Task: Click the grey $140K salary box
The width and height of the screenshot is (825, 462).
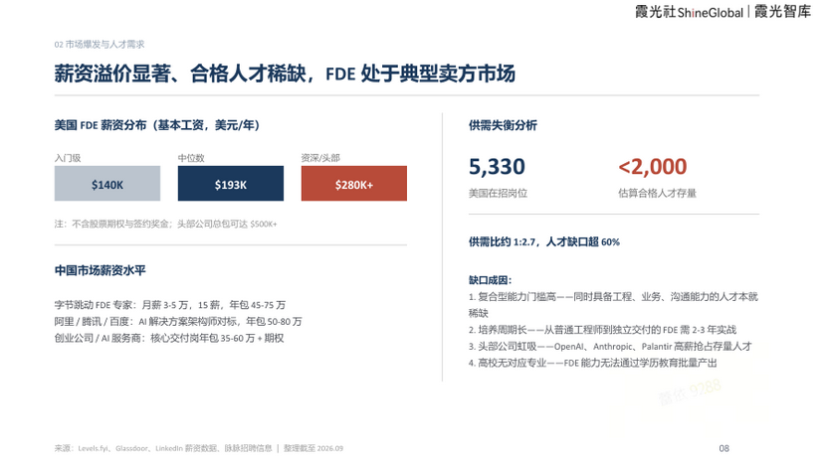Action: tap(107, 183)
